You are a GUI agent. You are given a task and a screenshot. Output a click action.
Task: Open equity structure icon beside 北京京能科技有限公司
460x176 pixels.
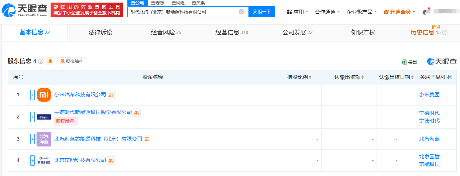click(x=111, y=161)
